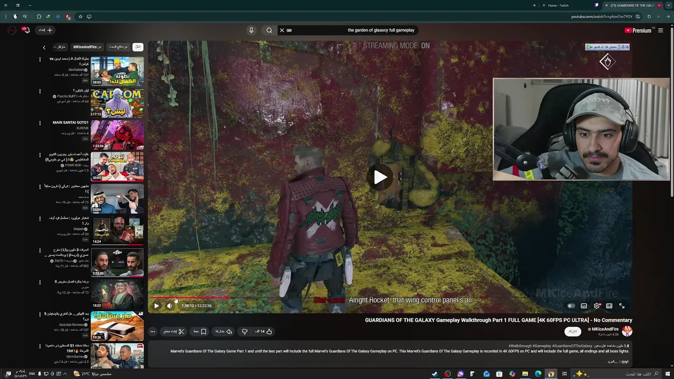Open options menu for MjrmGames video
Image resolution: width=674 pixels, height=379 pixels.
coord(39,346)
